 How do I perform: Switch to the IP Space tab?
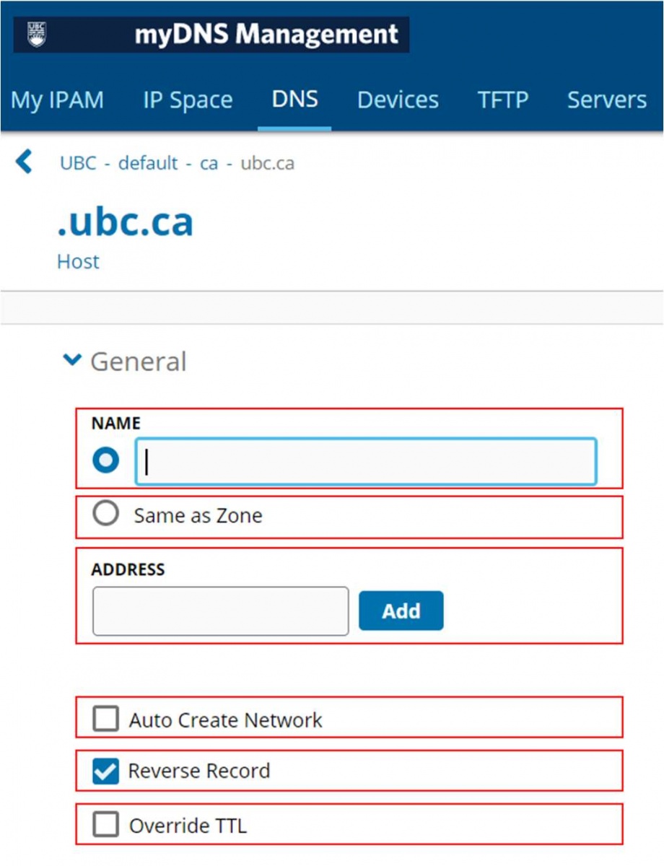pos(188,100)
